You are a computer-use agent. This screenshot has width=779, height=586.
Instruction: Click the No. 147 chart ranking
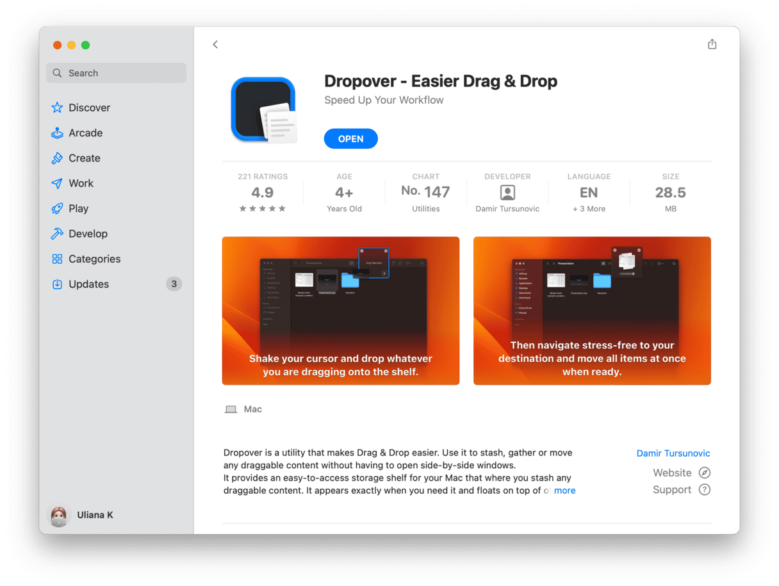coord(425,192)
